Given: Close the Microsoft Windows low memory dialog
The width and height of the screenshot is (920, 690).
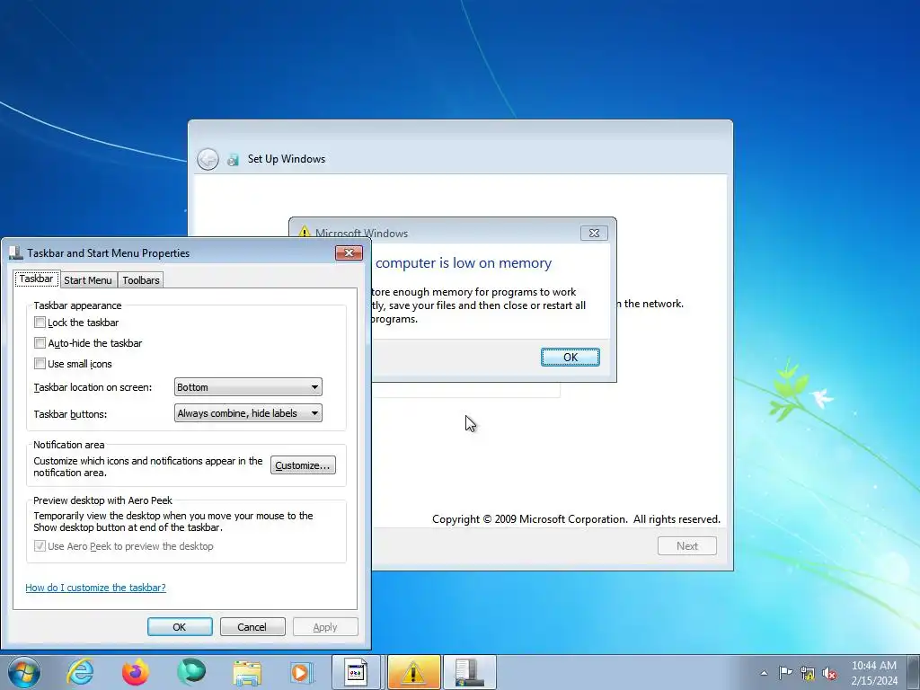Looking at the screenshot, I should tap(594, 233).
